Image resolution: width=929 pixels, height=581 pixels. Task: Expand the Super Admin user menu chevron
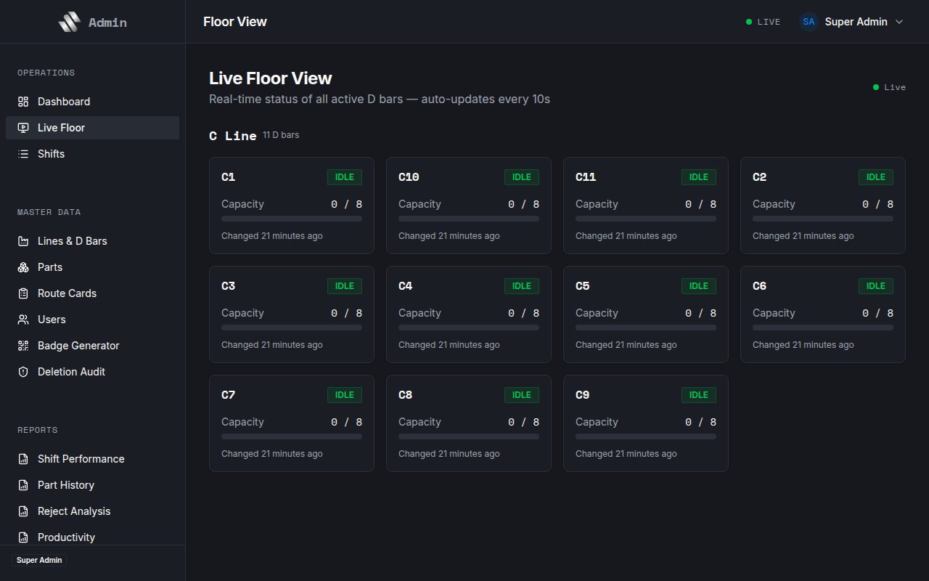(899, 22)
